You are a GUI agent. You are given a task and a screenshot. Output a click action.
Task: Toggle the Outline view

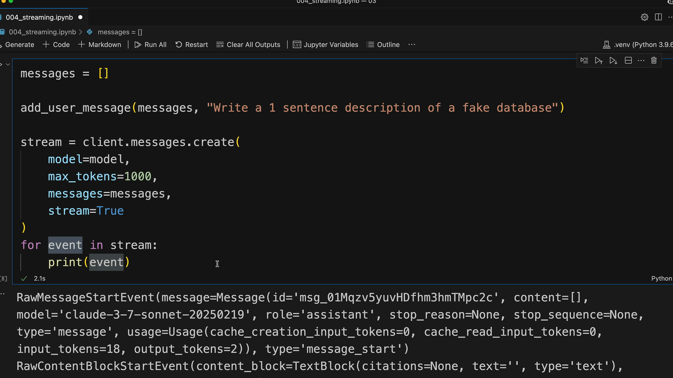tap(383, 44)
